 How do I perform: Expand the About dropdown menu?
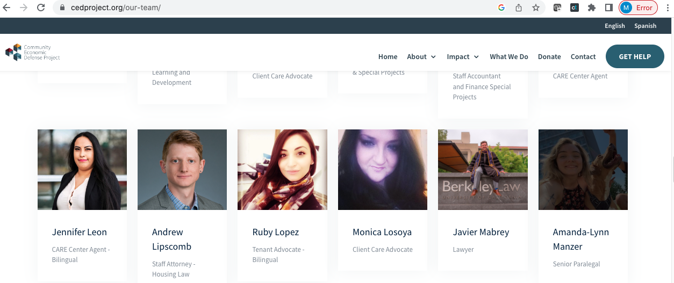421,57
